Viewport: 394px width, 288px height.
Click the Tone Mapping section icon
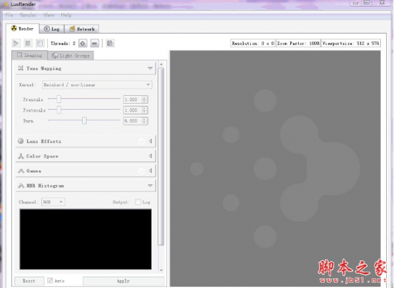(x=21, y=68)
